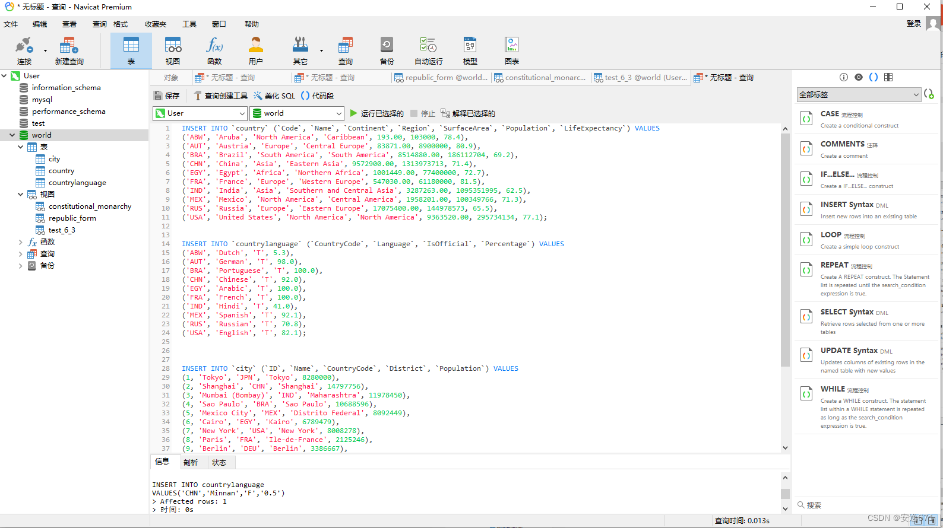This screenshot has width=943, height=528.
Task: Switch to the 剖析 profile tab
Action: (x=191, y=463)
